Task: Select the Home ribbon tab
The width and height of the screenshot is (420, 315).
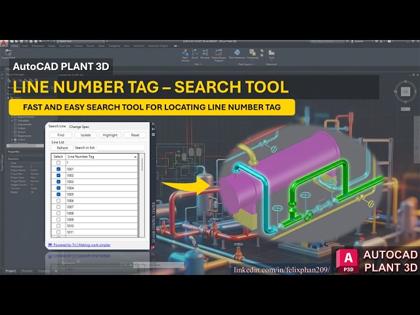Action: [14, 46]
